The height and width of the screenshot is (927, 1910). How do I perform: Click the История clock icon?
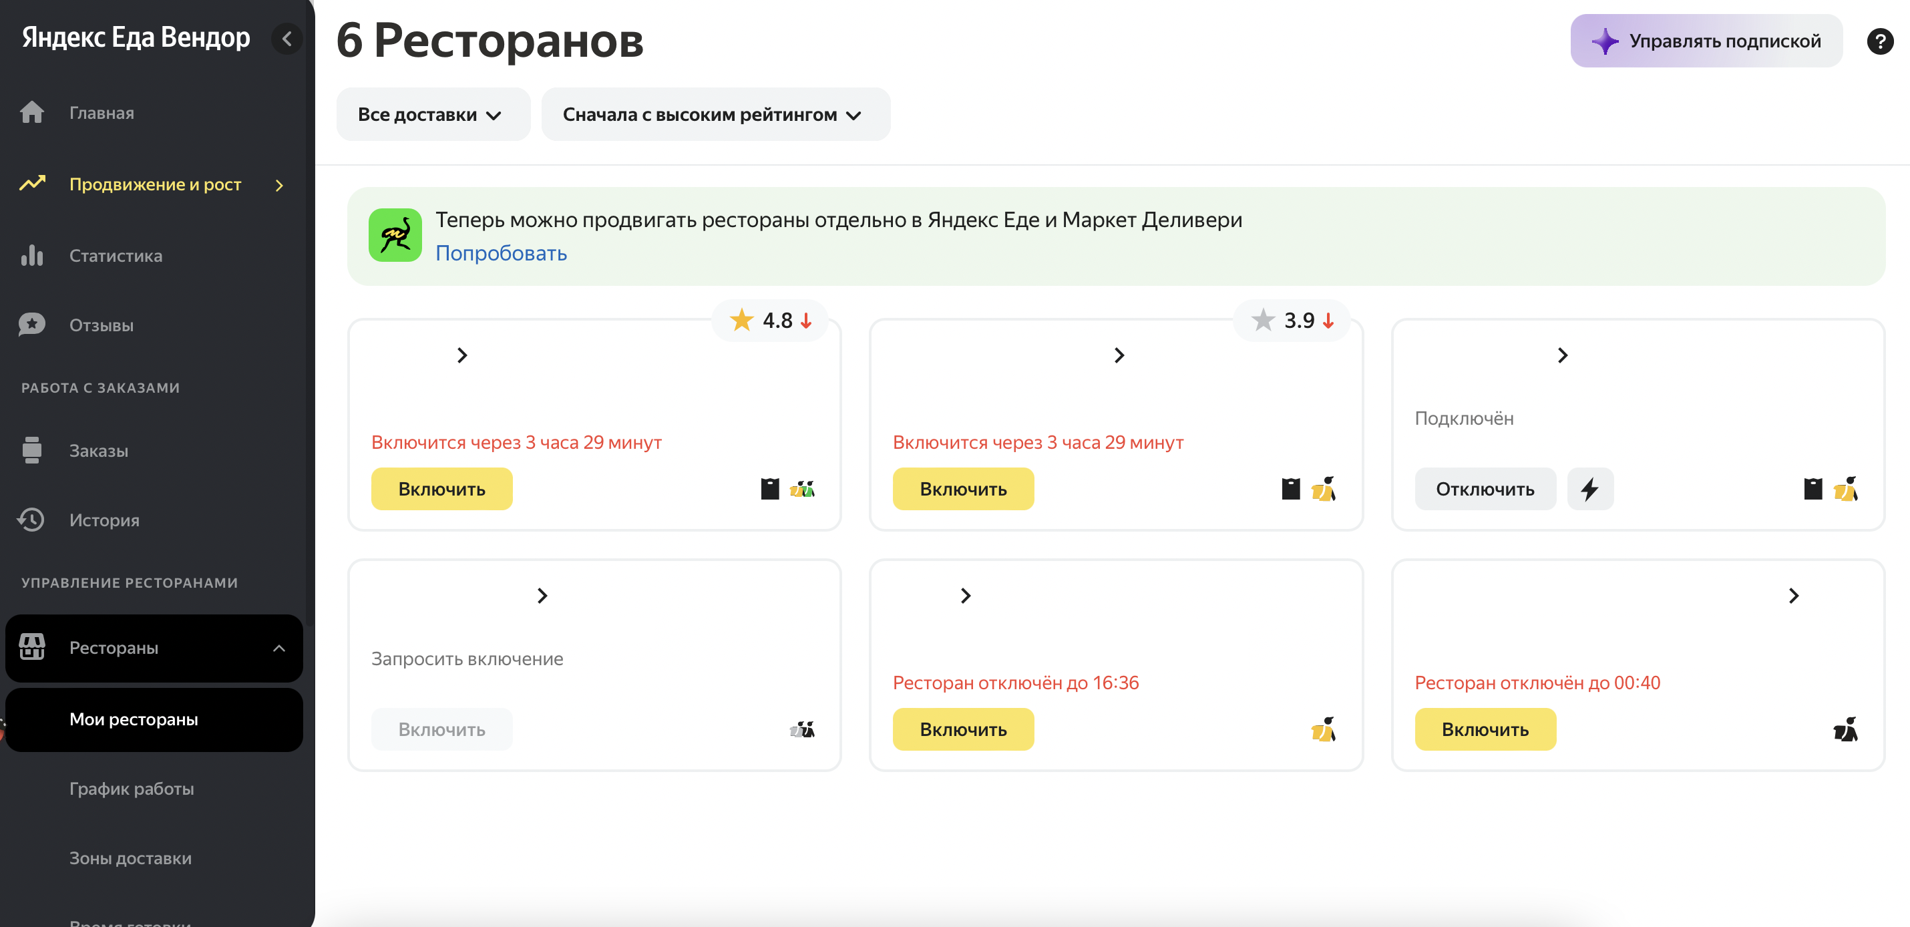tap(32, 519)
